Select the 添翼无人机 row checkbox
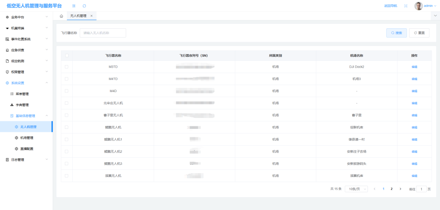Screen dimensions: 440x210 67,175
